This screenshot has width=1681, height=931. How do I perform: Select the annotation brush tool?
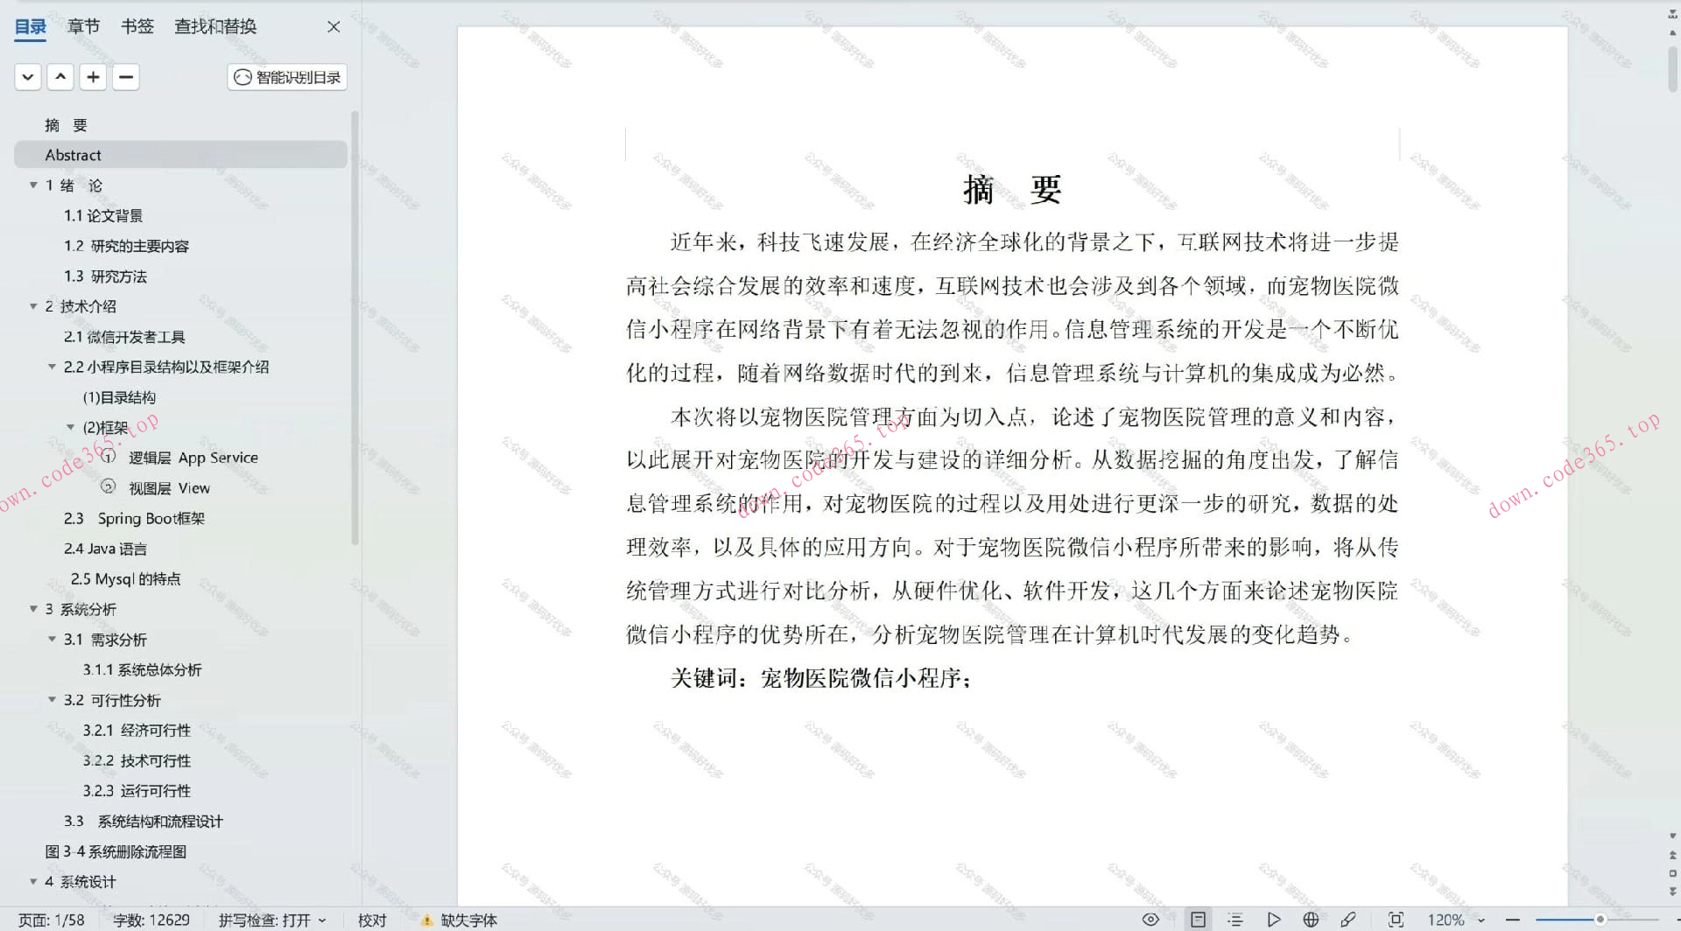pos(1348,919)
